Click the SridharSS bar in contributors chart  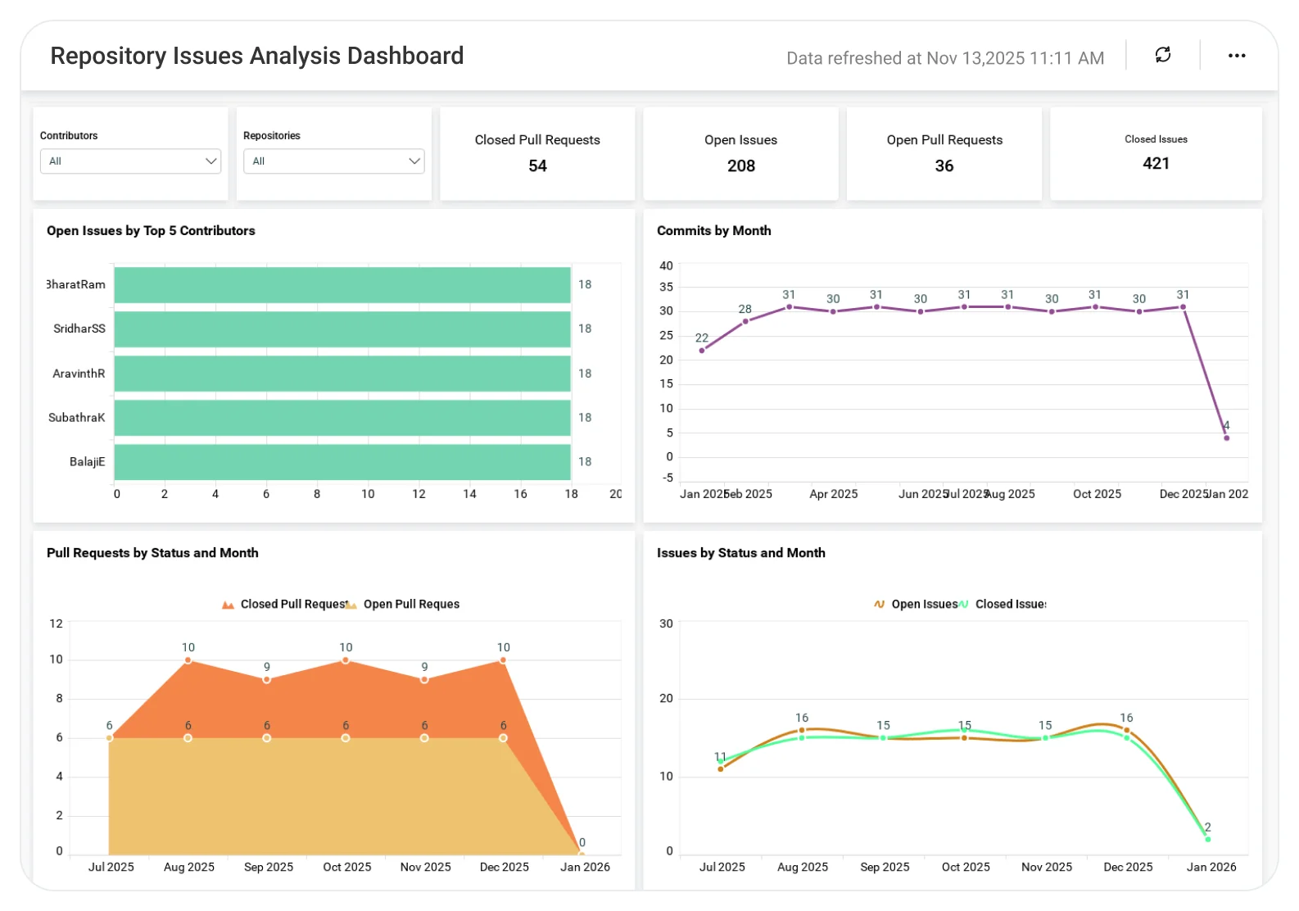pos(342,329)
